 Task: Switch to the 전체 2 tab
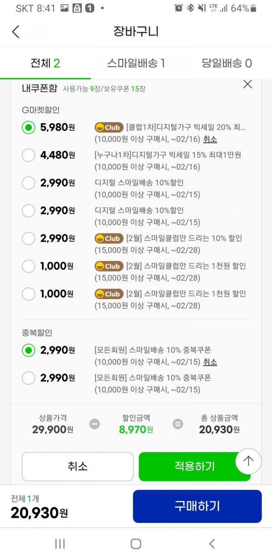(x=45, y=63)
